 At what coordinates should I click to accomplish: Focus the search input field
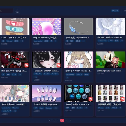pos(6,11)
